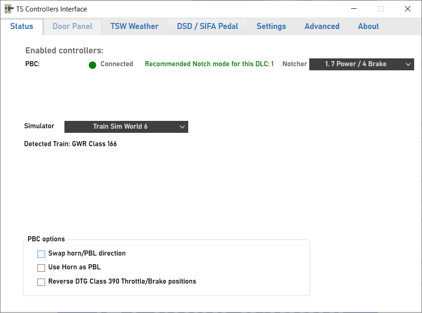Click the Simulator dropdown chevron arrow
This screenshot has width=422, height=313.
[182, 127]
